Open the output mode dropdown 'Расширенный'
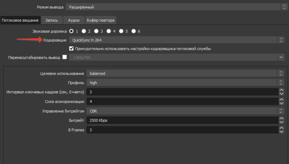This screenshot has width=289, height=164. pos(176,7)
